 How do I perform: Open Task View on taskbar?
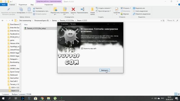pos(16,98)
